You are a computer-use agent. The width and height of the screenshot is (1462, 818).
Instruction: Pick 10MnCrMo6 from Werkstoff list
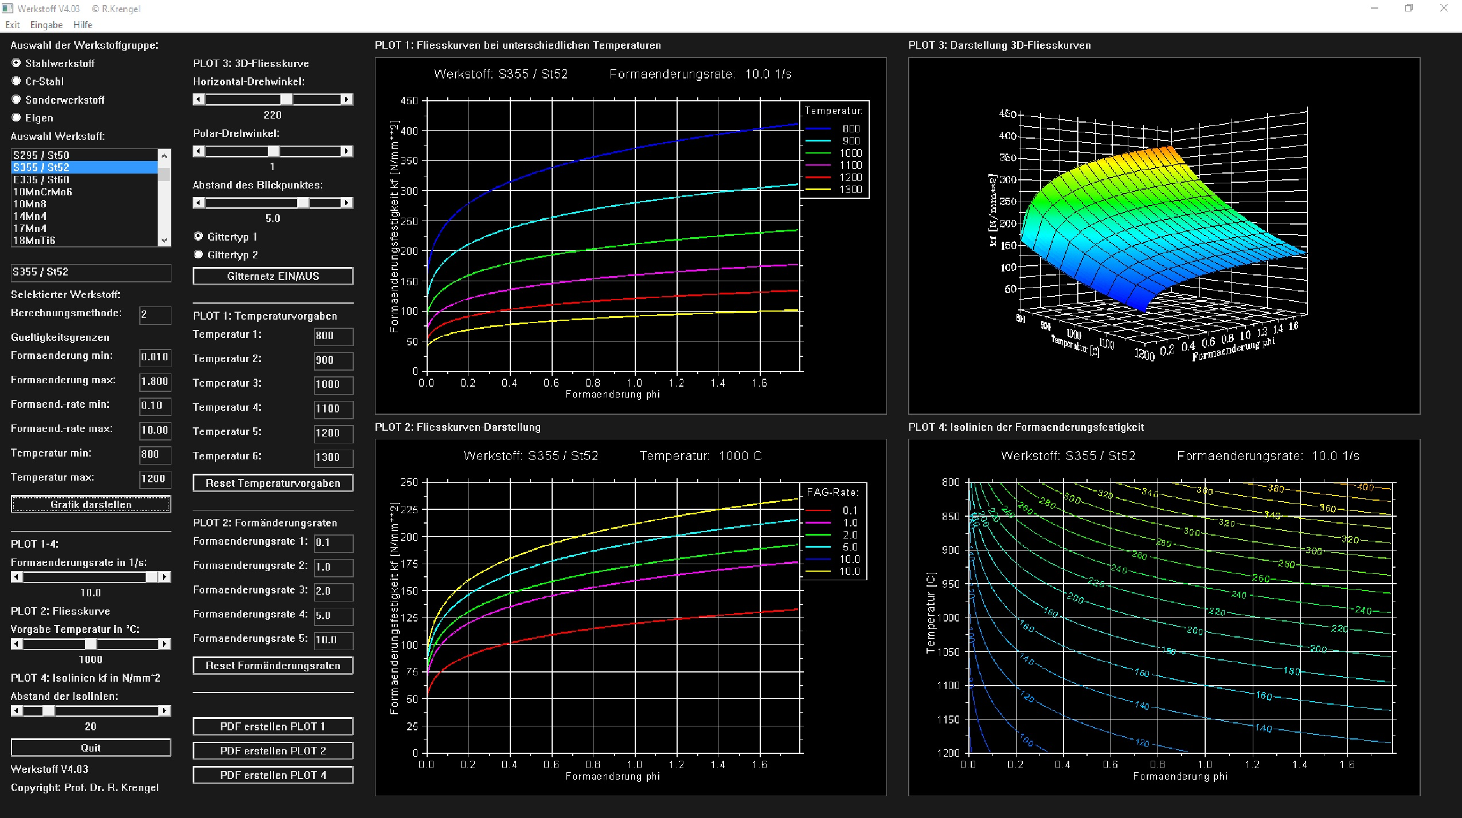42,192
